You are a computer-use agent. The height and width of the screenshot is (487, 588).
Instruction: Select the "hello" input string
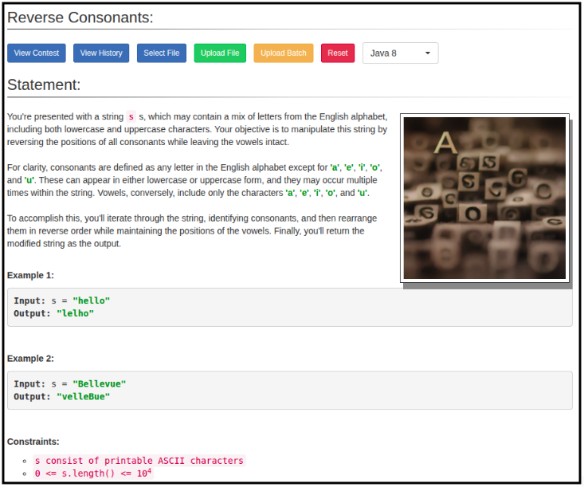click(x=91, y=300)
